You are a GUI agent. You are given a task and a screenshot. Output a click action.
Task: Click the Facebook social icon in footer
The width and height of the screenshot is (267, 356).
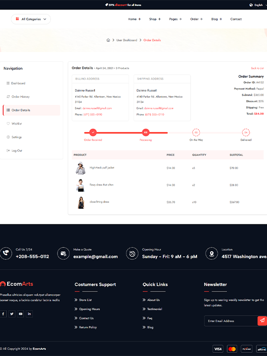click(3, 314)
